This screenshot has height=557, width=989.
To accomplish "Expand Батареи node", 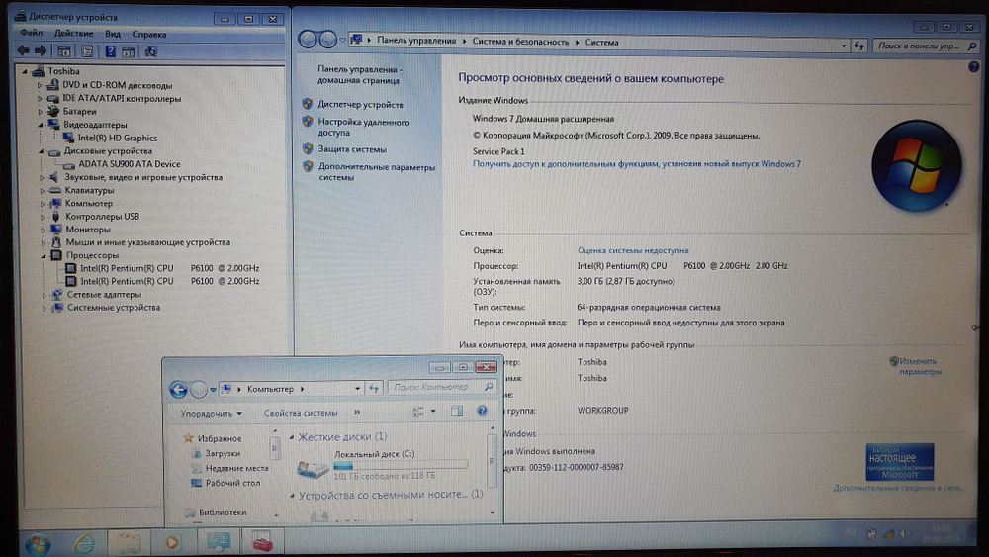I will point(41,112).
